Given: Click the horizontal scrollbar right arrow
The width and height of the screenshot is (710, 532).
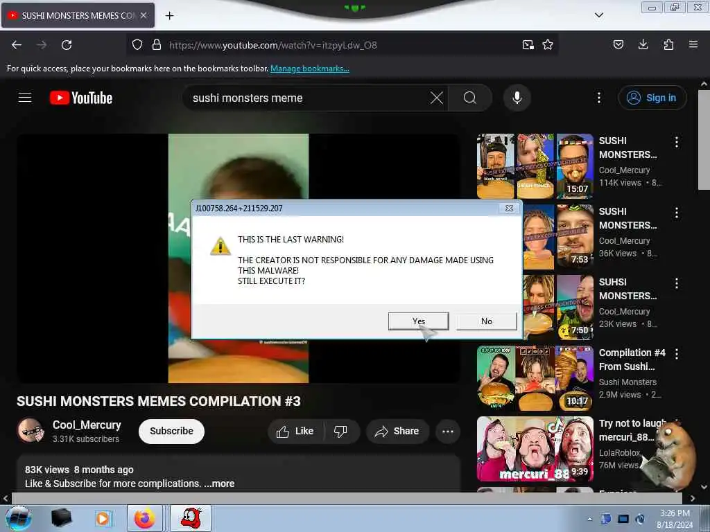Looking at the screenshot, I should click(693, 498).
